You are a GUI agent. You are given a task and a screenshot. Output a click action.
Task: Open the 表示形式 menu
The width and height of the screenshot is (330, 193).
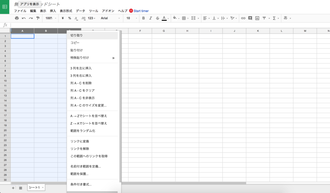(x=66, y=11)
